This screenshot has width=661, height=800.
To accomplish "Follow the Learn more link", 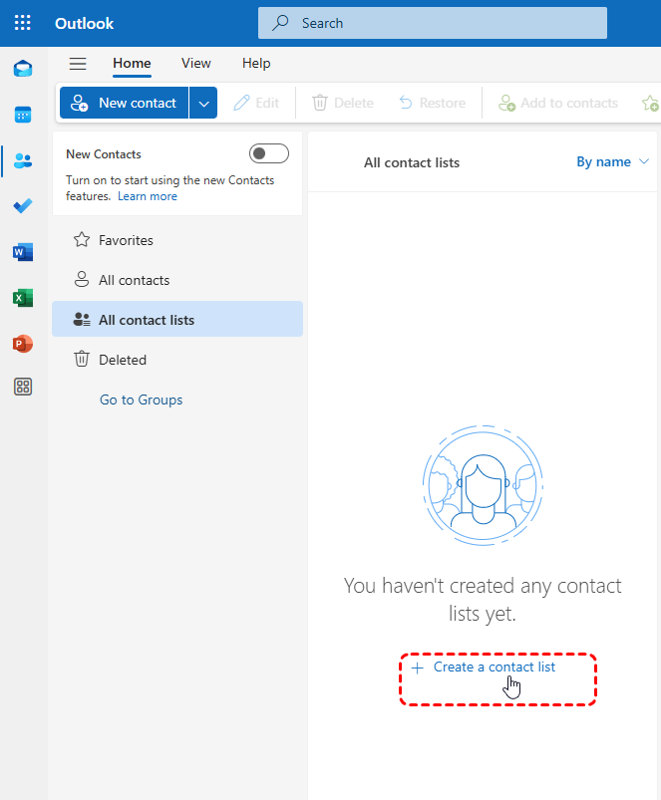I will [x=148, y=196].
